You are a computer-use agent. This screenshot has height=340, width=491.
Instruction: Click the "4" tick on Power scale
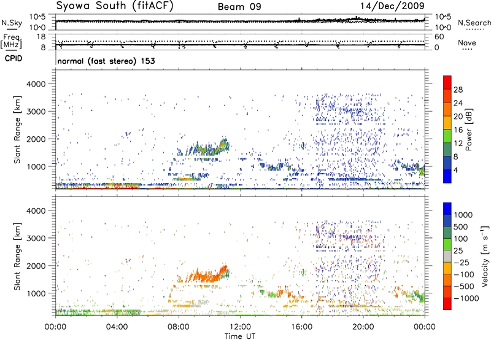(x=455, y=170)
